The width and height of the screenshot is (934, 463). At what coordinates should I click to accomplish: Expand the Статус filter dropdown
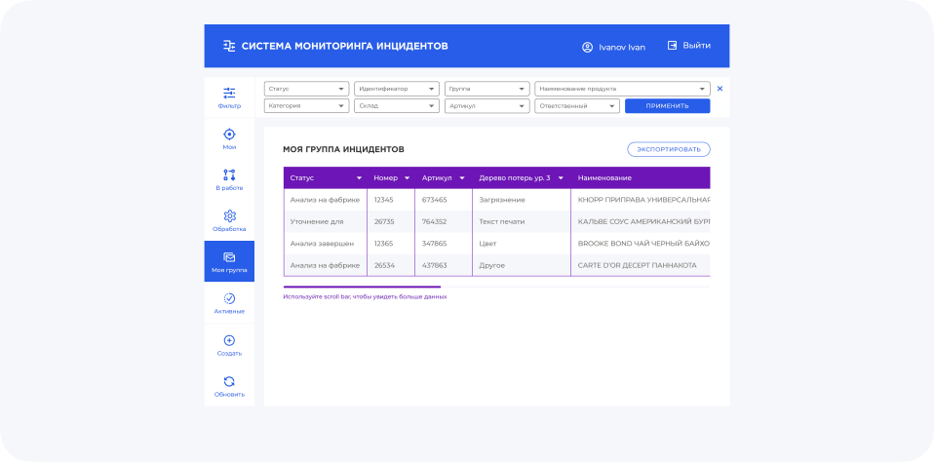pos(305,89)
